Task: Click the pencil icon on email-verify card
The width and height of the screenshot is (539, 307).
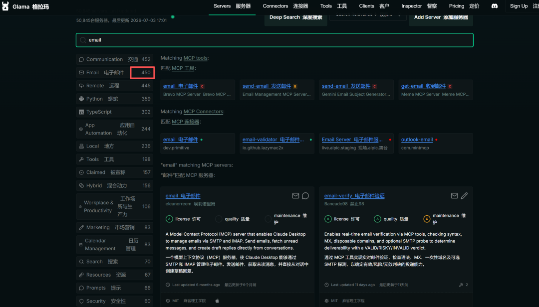Action: click(464, 196)
